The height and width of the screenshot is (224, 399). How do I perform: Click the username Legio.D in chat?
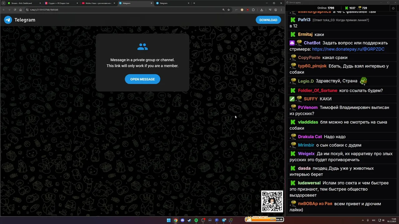[306, 81]
